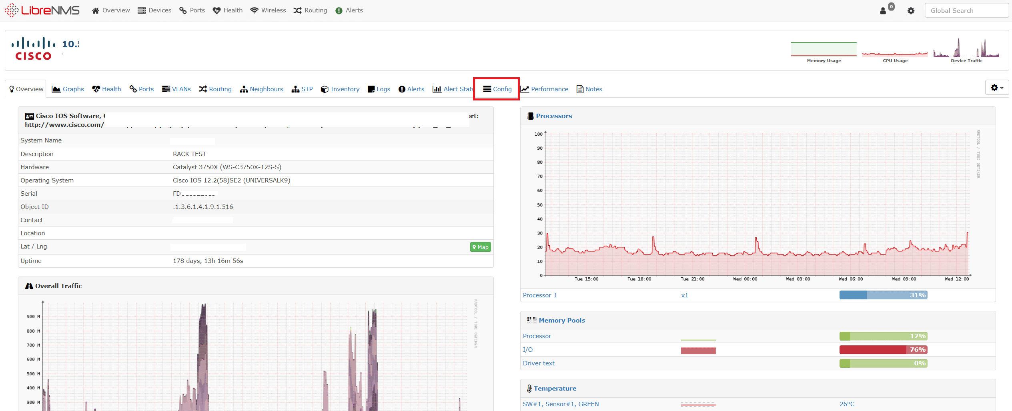Click the Cisco logo image
This screenshot has height=411, width=1012.
click(x=34, y=49)
